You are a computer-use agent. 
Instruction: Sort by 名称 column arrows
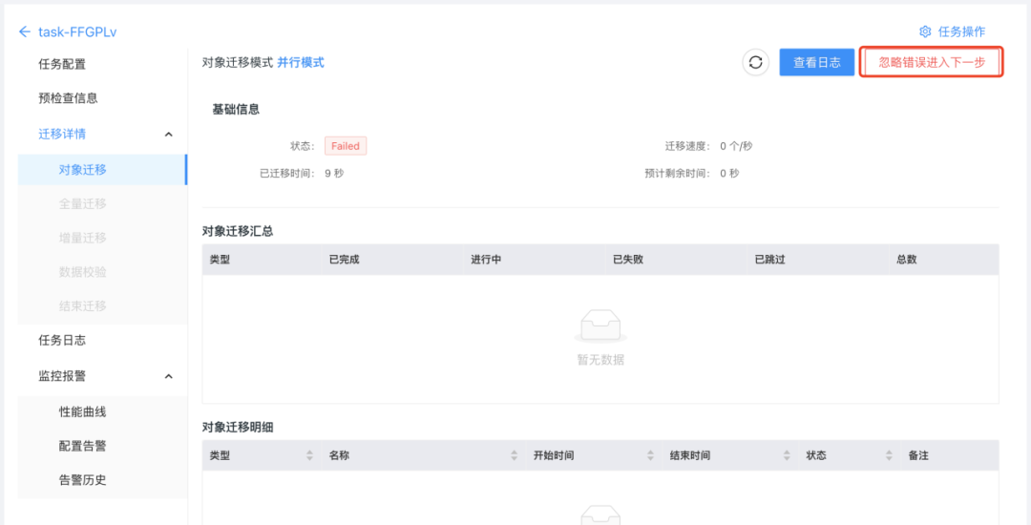[515, 455]
